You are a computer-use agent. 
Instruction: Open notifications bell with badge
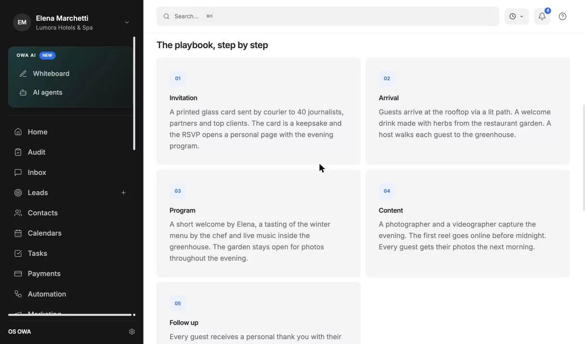click(x=542, y=16)
